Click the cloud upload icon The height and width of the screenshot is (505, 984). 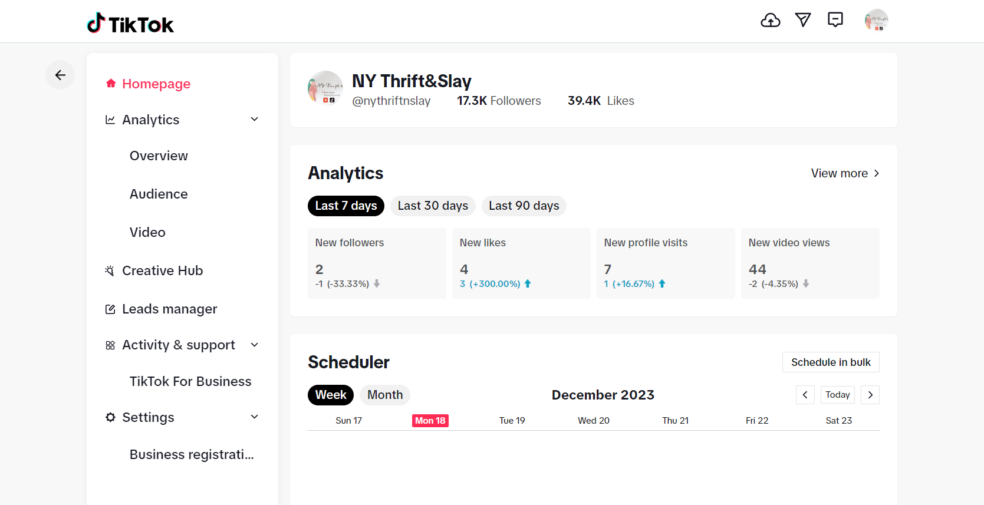point(770,21)
